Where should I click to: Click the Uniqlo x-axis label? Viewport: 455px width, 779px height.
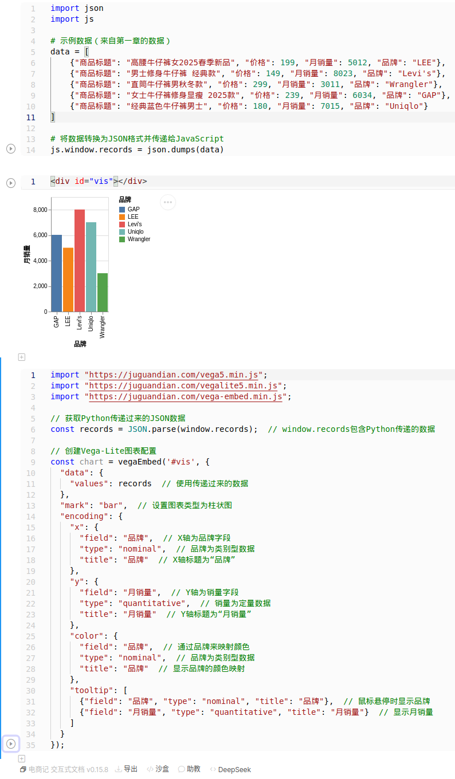(91, 324)
